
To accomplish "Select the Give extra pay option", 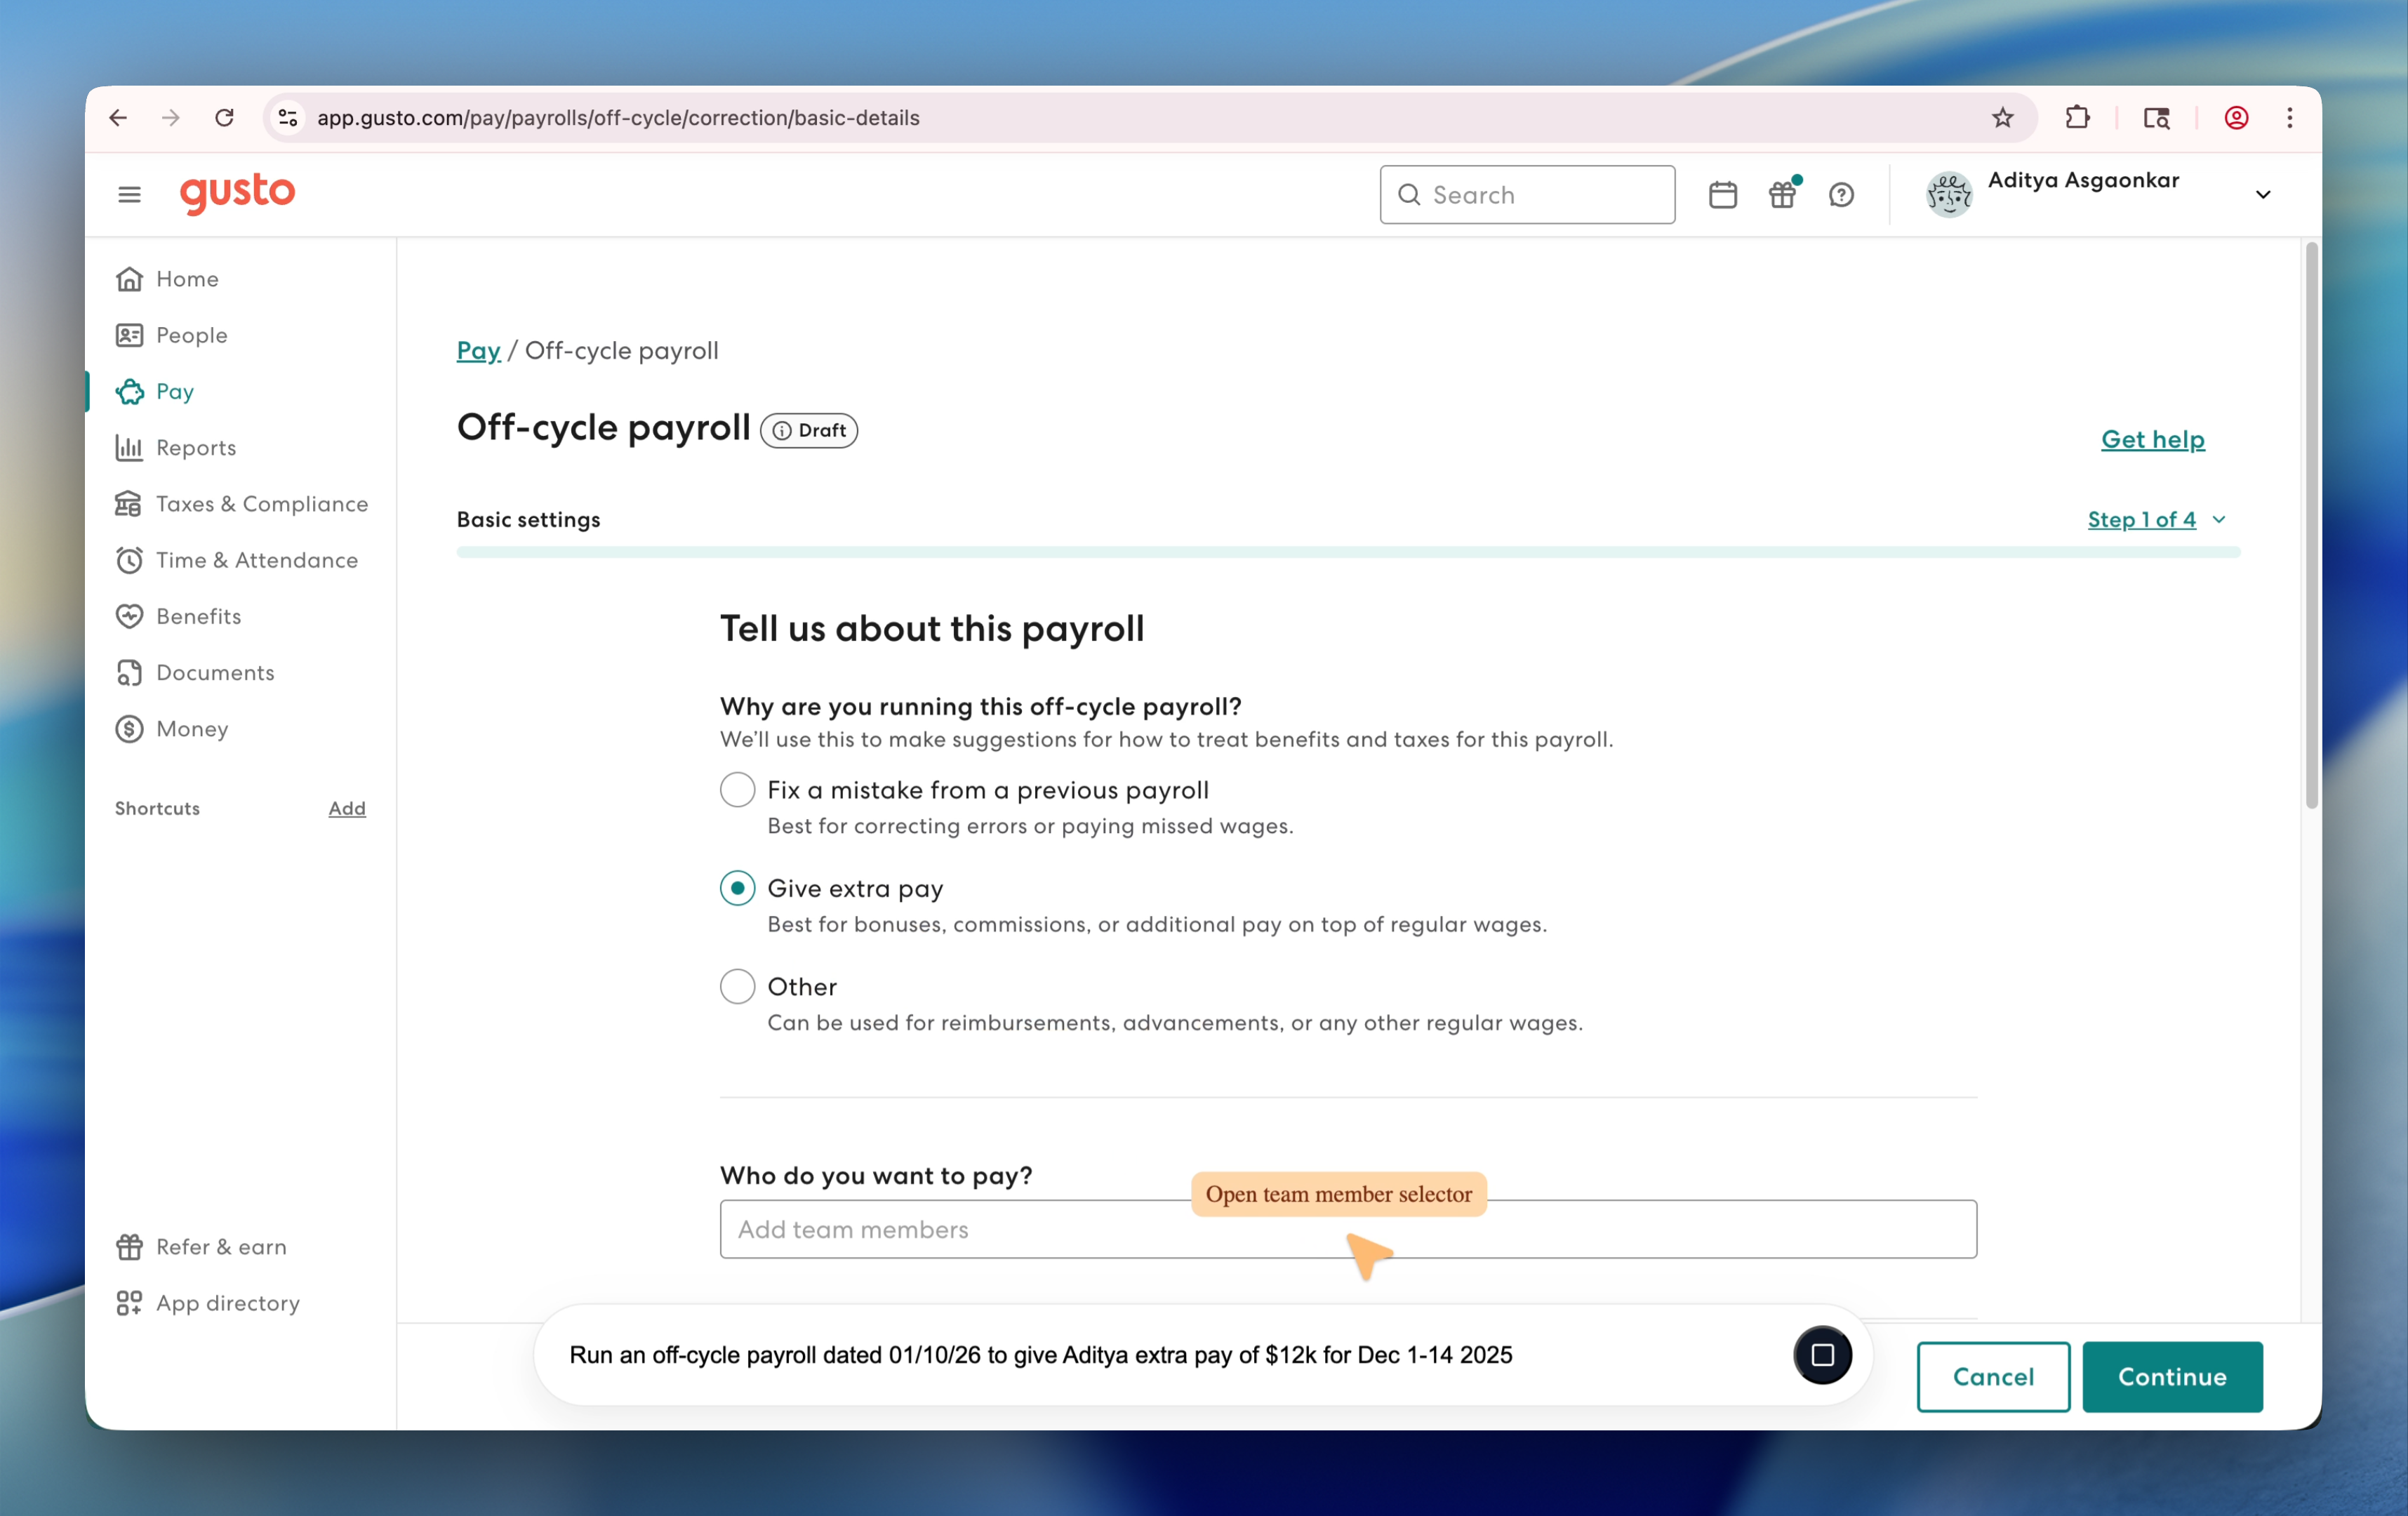I will (x=737, y=888).
